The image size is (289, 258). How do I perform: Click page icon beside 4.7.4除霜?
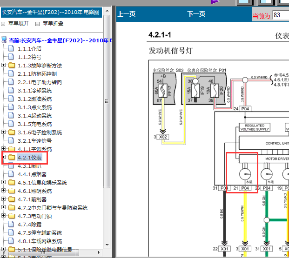click(x=11, y=224)
